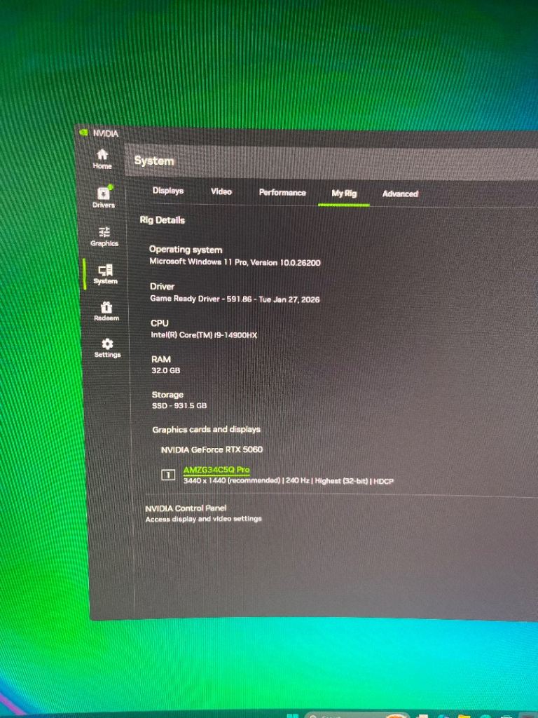Image resolution: width=538 pixels, height=718 pixels.
Task: Click the Windows Start button on taskbar
Action: pos(293,714)
